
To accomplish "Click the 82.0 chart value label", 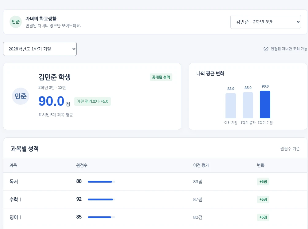I will [231, 89].
